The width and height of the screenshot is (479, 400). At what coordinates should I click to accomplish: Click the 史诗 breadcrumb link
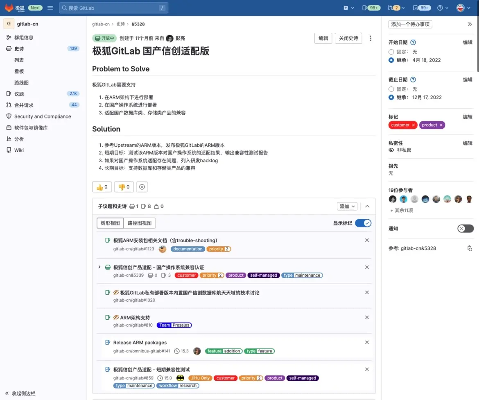coord(121,24)
